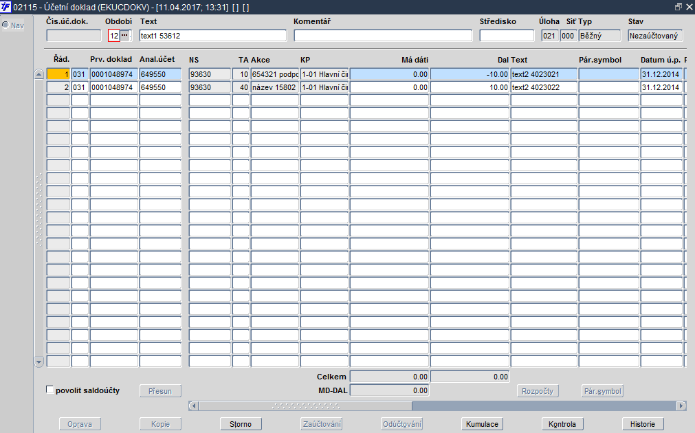Open the Období value list ellipsis button
Image resolution: width=695 pixels, height=433 pixels.
point(124,36)
